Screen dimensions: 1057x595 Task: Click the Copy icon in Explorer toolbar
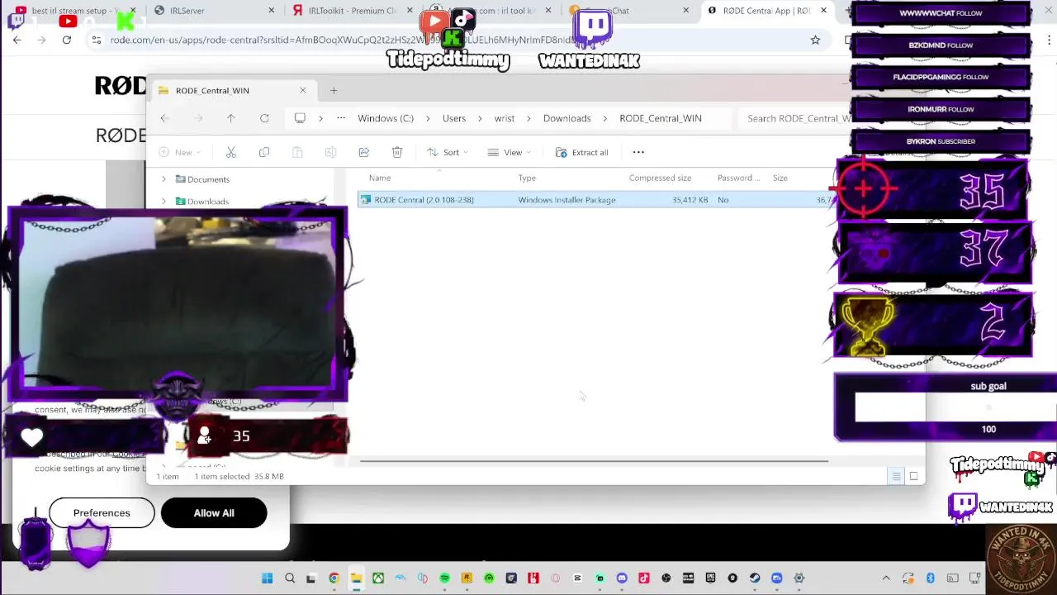[x=264, y=152]
